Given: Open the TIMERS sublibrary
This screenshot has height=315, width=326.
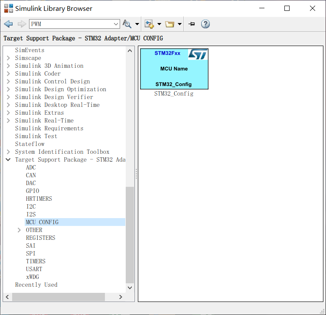Looking at the screenshot, I should 36,261.
